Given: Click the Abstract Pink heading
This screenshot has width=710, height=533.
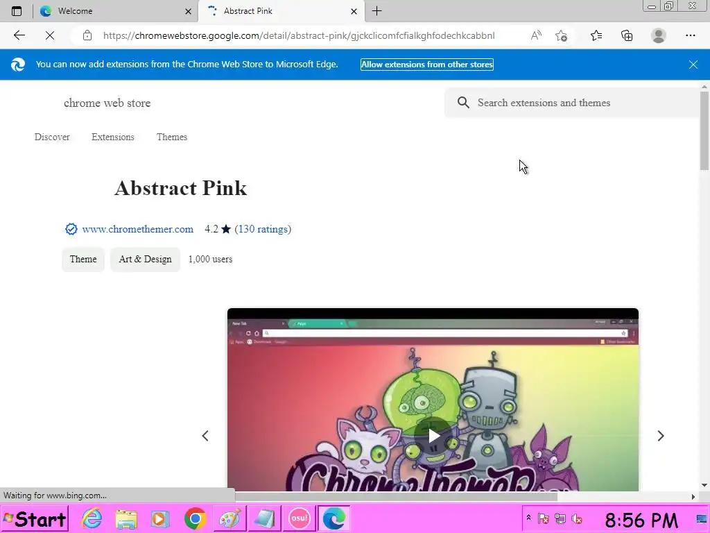Looking at the screenshot, I should [x=181, y=188].
